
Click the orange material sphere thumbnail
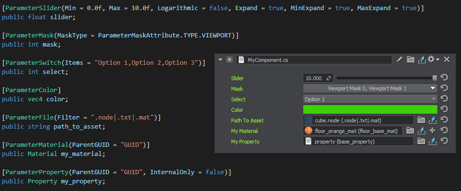[x=308, y=131]
